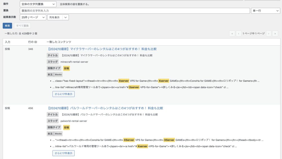Click the highlighted Xserver in palworld href snippet
This screenshot has height=159, width=282.
(142, 146)
